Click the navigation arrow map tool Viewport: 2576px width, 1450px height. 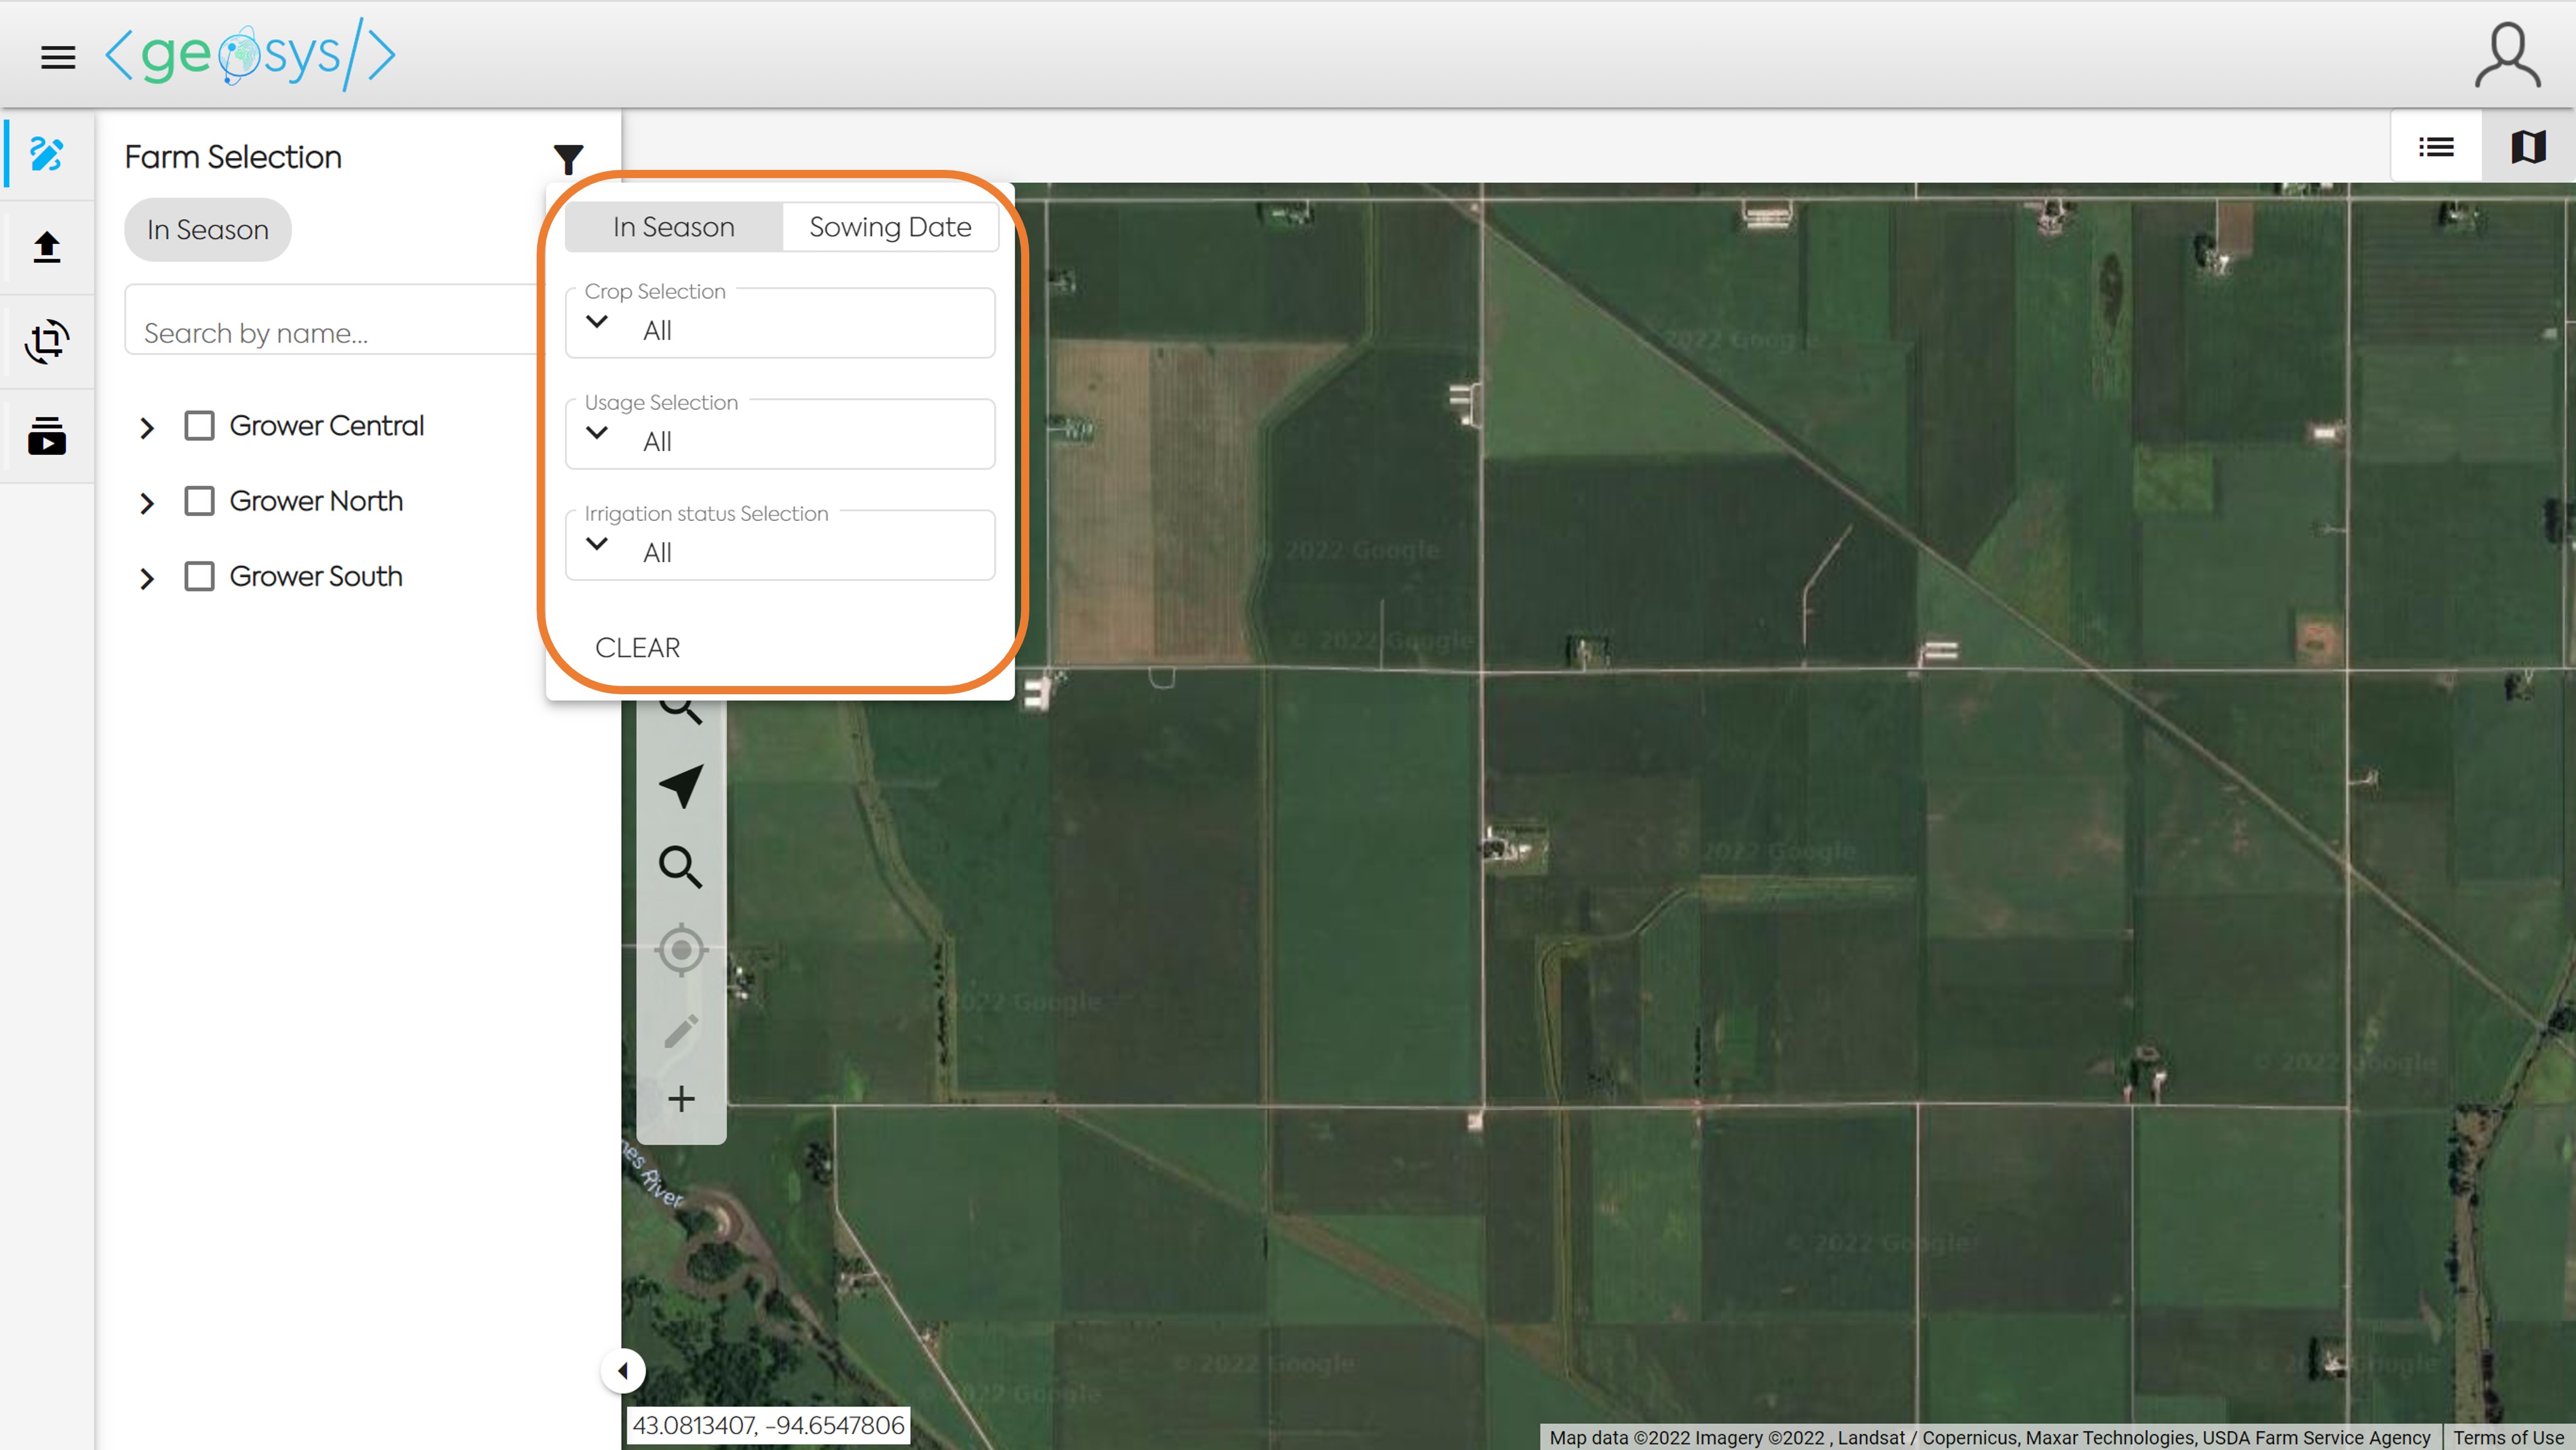click(682, 786)
